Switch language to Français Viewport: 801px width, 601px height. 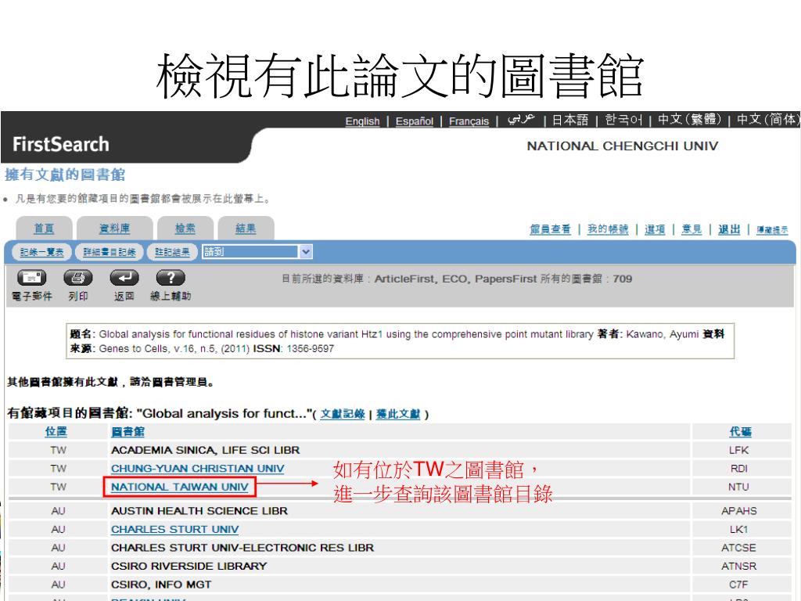tap(469, 121)
